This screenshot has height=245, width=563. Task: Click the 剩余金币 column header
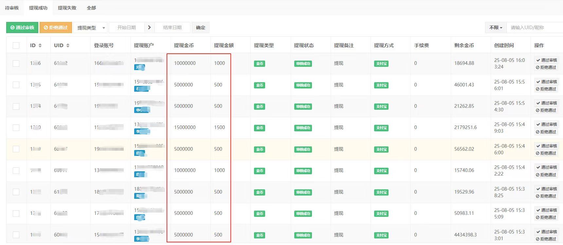(x=464, y=46)
